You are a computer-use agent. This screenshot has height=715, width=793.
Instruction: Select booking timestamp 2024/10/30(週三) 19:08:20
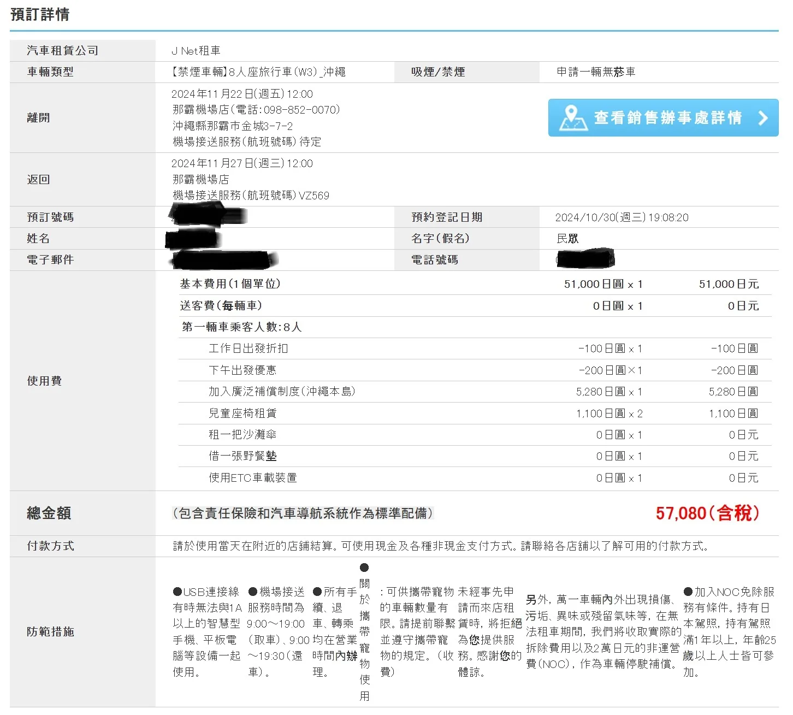click(622, 217)
